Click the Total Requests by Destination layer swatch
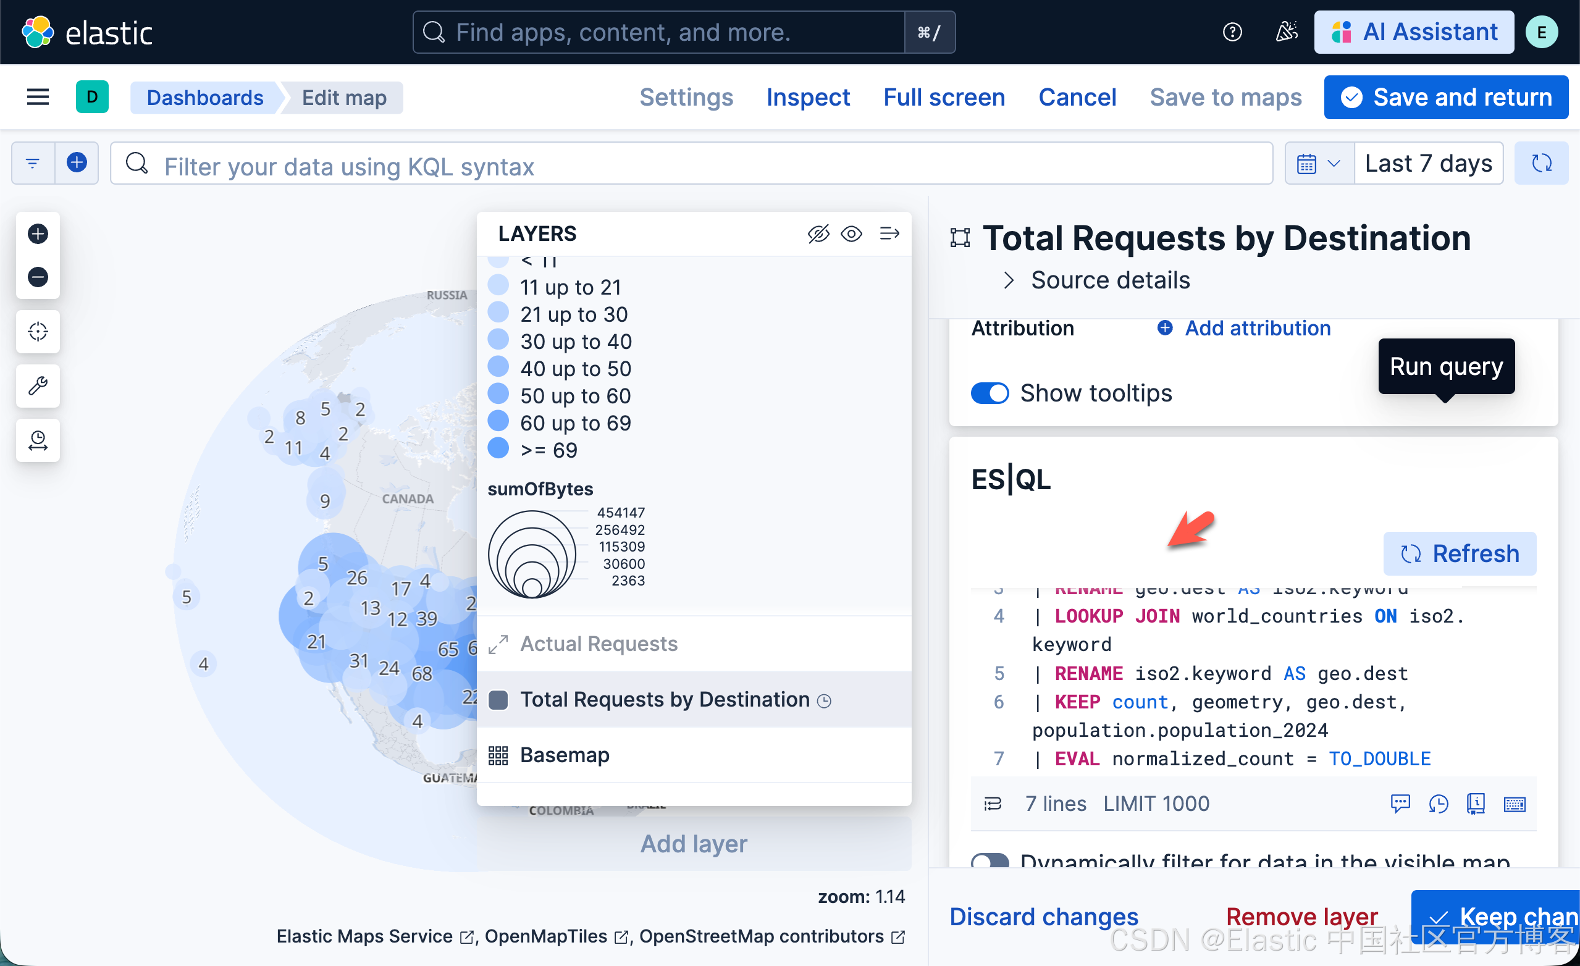 coord(498,700)
